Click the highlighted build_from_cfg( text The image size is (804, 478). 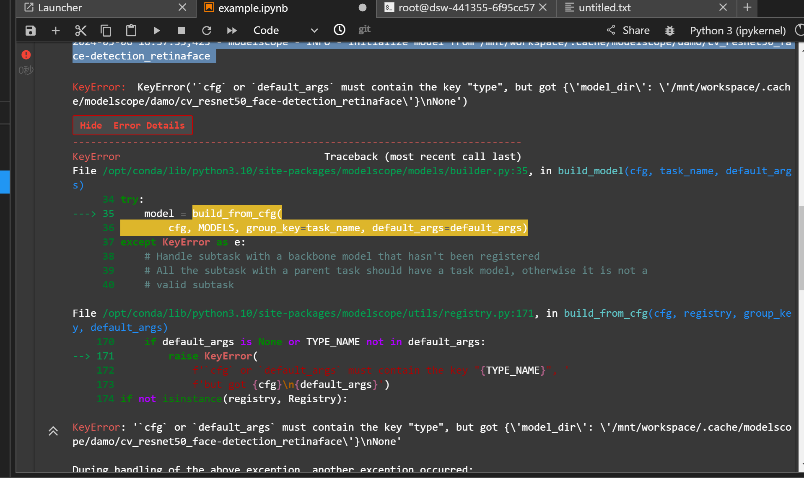coord(237,214)
